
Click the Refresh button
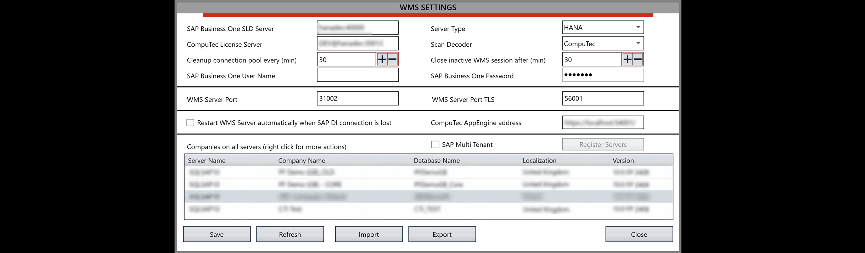290,234
